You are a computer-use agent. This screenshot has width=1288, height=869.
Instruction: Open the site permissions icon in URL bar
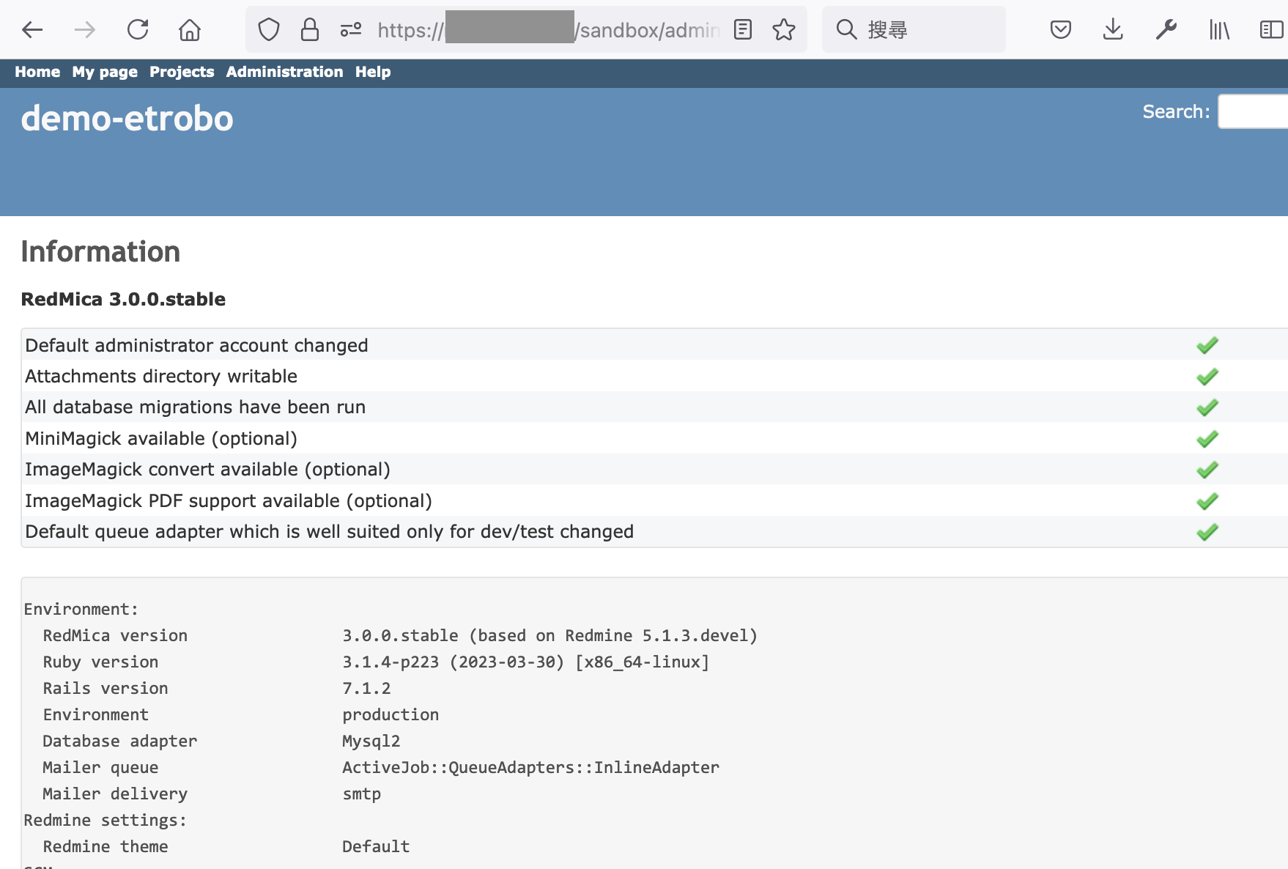click(351, 29)
